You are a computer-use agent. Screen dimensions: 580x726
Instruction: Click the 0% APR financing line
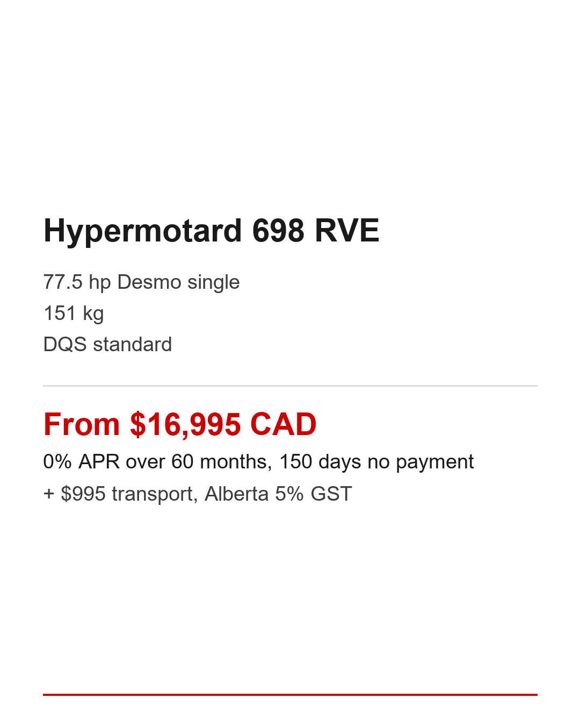[258, 462]
